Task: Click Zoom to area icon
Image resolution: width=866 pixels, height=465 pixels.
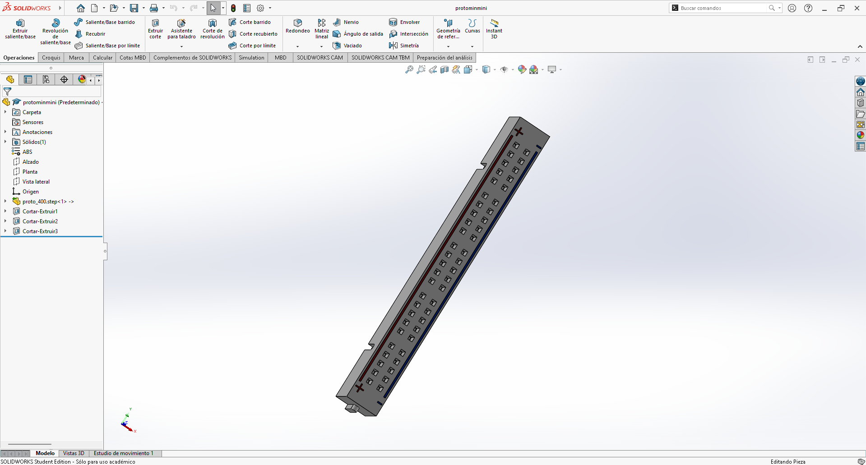Action: coord(421,69)
